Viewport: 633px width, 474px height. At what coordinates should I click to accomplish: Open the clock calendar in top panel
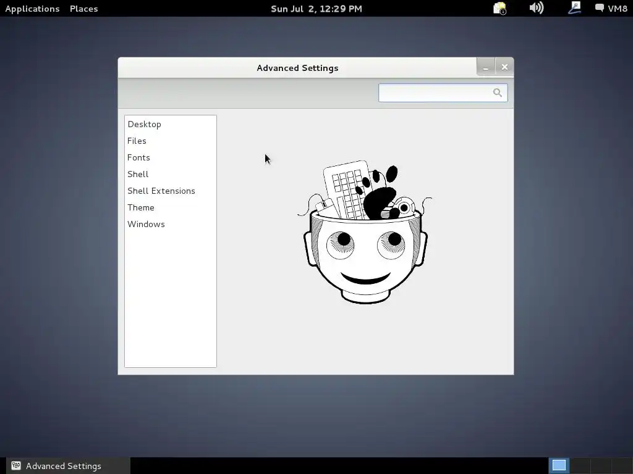tap(316, 9)
